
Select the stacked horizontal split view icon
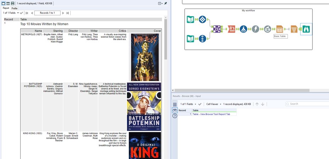12,3
